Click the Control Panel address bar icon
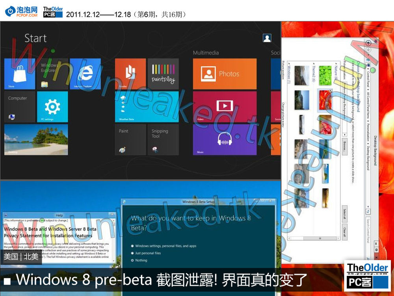Viewport: 394px width, 296px height. coord(368,65)
